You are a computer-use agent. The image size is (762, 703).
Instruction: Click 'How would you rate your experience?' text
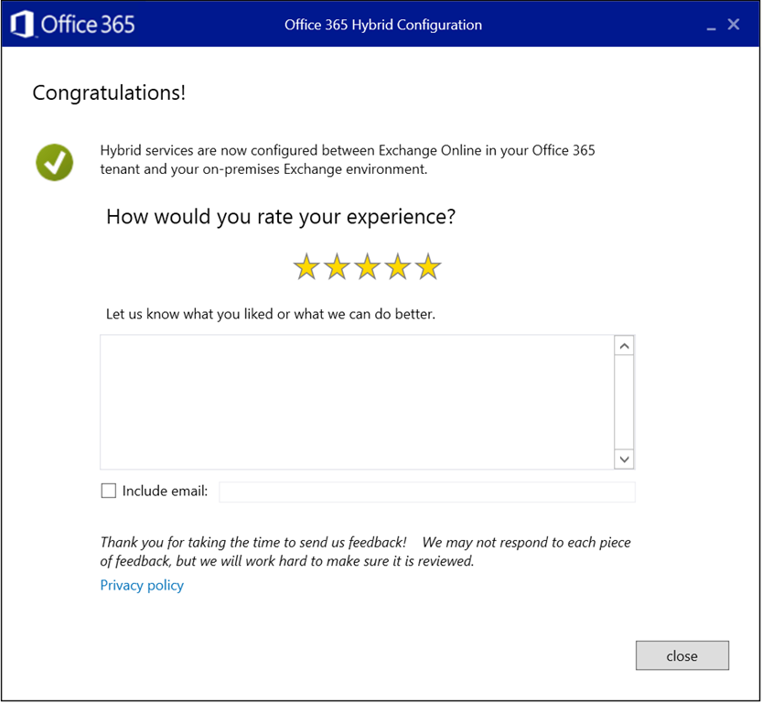point(281,217)
